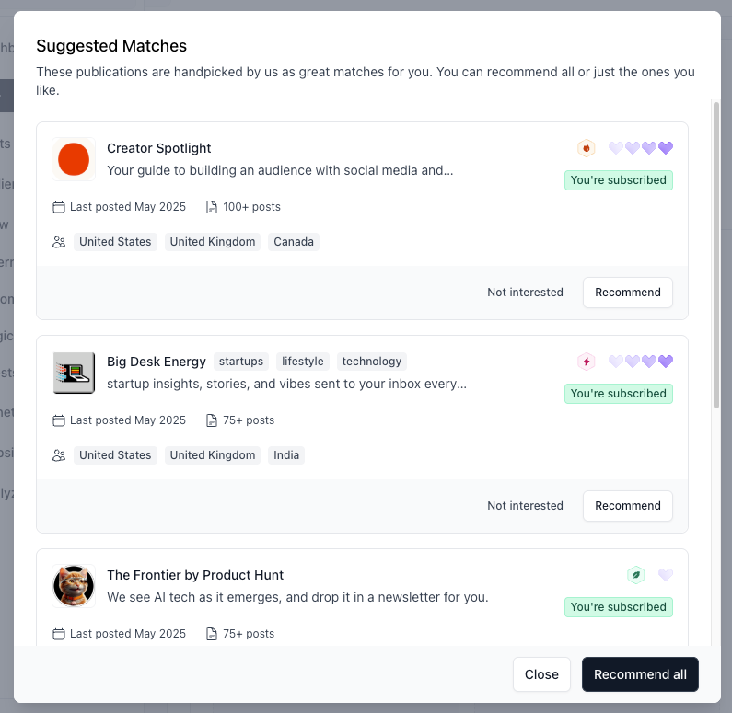Click the technology tag on Big Desk Energy
This screenshot has width=732, height=713.
coord(372,362)
